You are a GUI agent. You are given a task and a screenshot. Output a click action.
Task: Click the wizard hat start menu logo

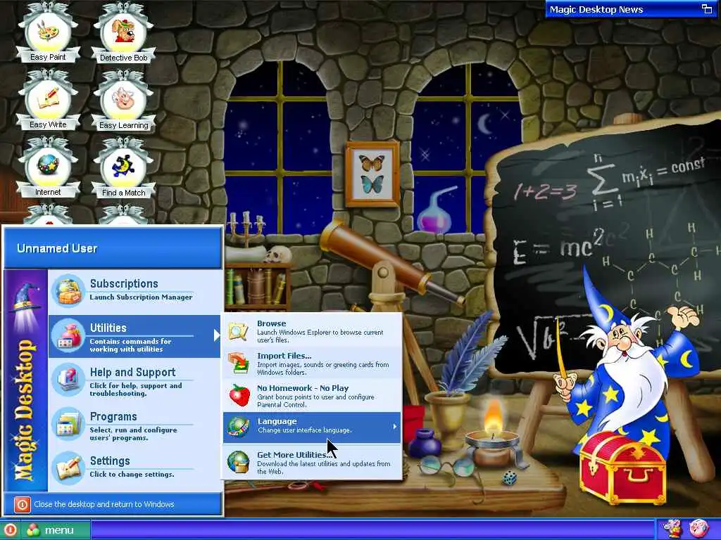click(x=26, y=298)
